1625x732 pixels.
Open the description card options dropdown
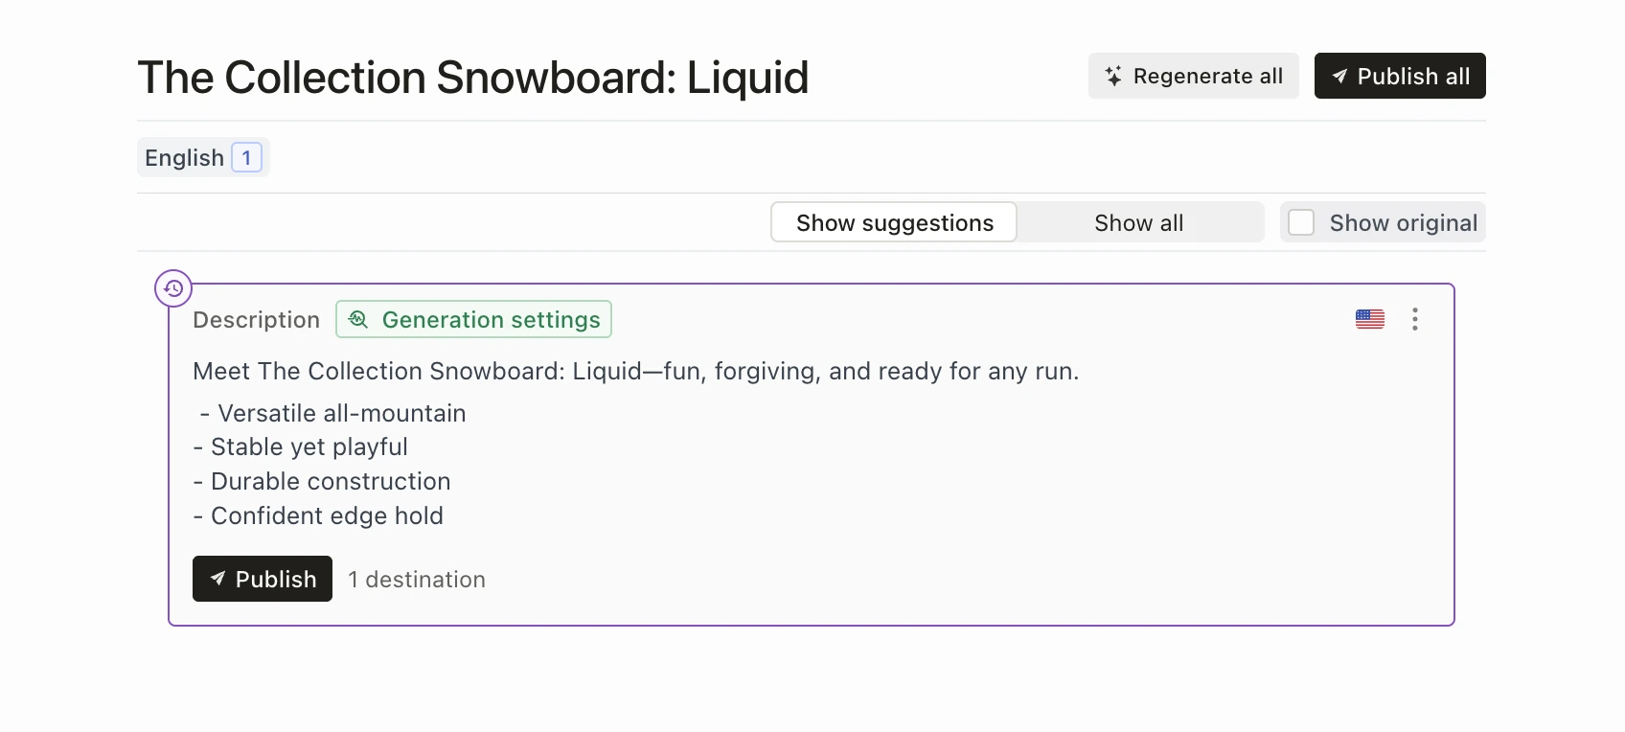click(1415, 319)
